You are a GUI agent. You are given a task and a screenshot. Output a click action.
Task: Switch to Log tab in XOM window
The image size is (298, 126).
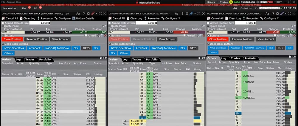click(x=18, y=59)
